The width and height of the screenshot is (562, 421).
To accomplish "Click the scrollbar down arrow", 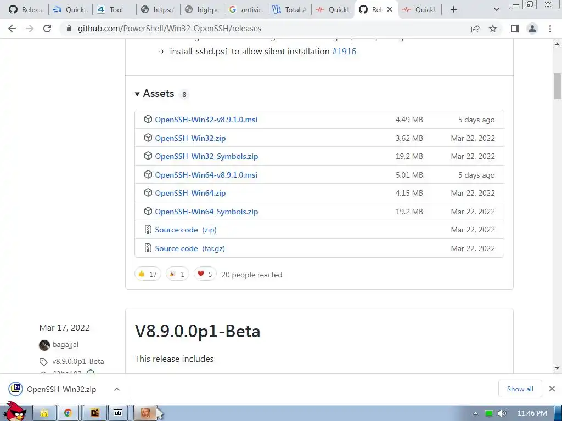I will coord(557,368).
